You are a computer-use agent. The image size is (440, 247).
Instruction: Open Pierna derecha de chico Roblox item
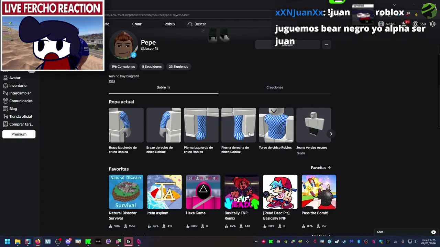[239, 131]
